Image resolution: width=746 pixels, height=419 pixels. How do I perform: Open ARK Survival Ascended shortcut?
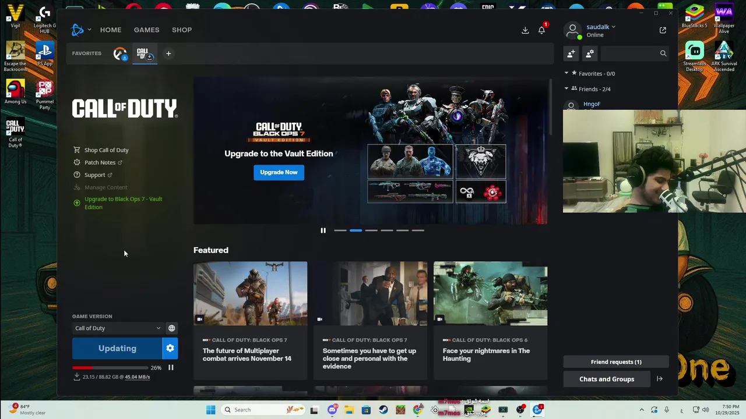[x=724, y=56]
